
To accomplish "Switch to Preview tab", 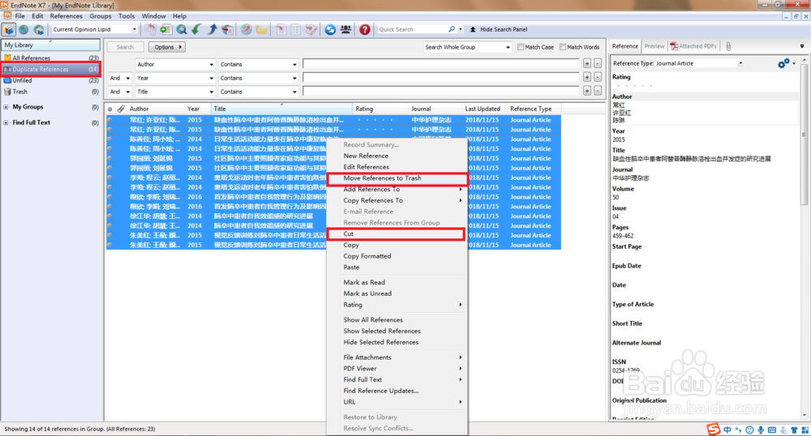I will [654, 46].
